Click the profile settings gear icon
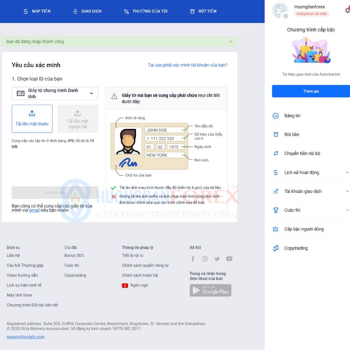The height and width of the screenshot is (350, 350). (x=286, y=16)
